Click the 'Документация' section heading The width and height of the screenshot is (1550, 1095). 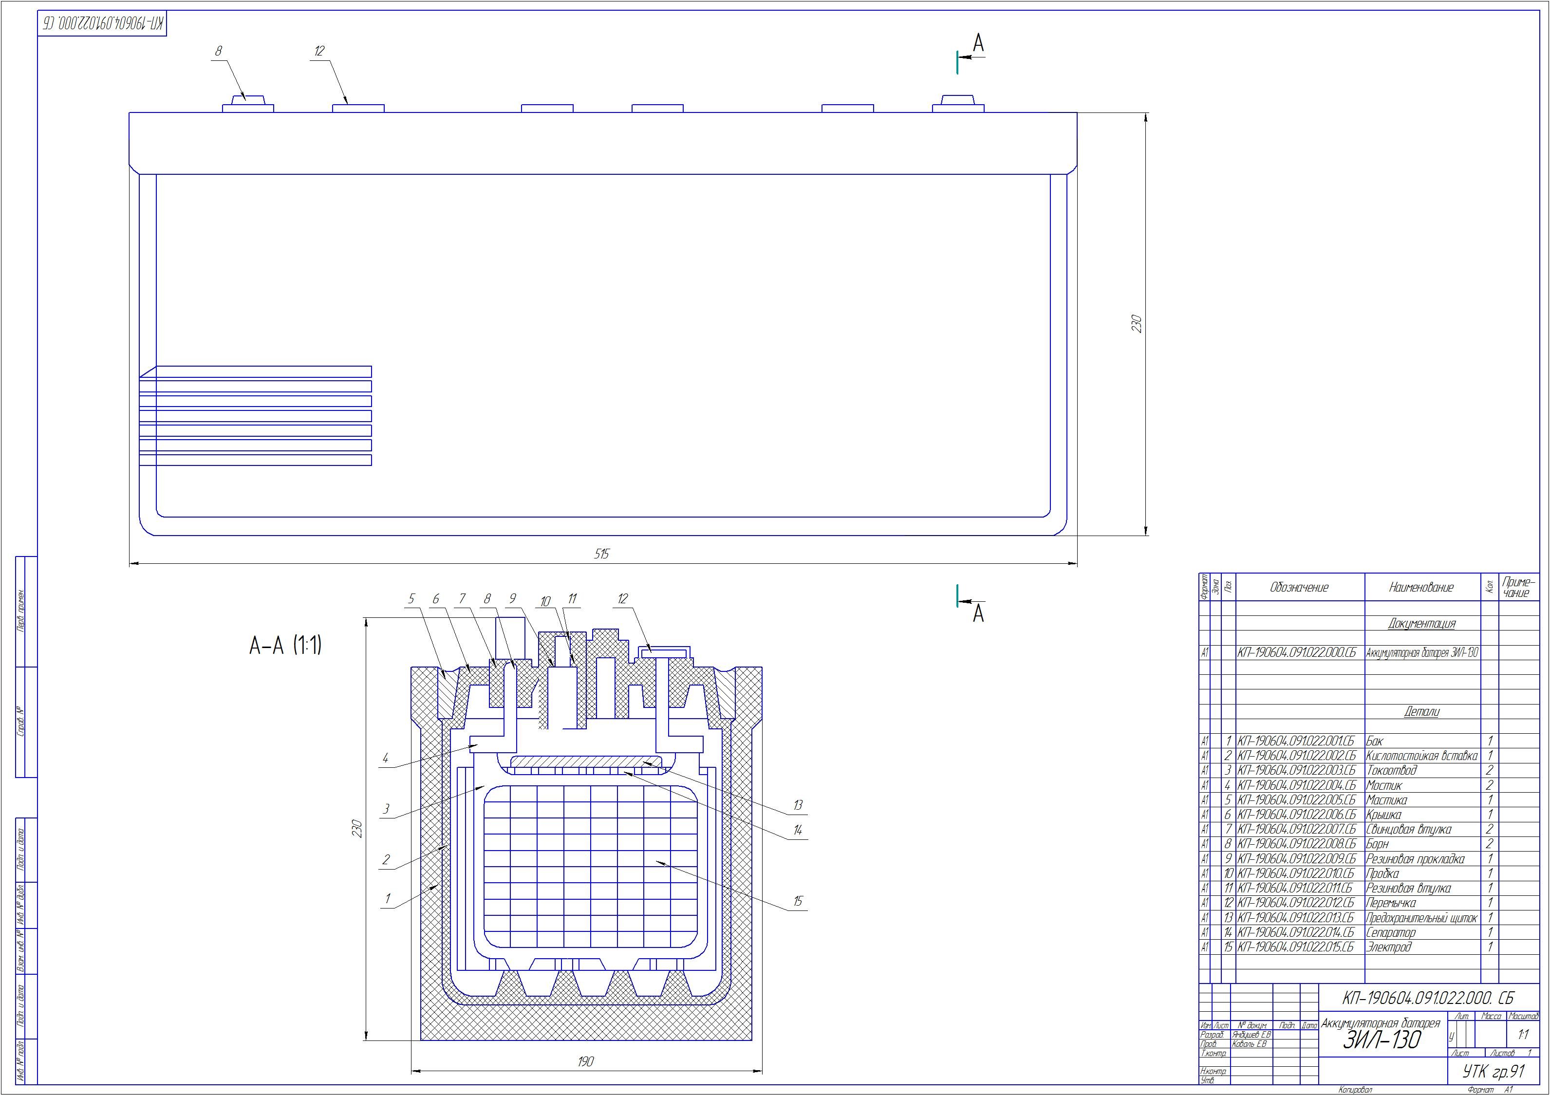pyautogui.click(x=1421, y=624)
